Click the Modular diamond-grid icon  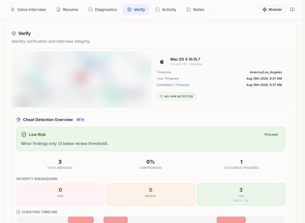264,10
